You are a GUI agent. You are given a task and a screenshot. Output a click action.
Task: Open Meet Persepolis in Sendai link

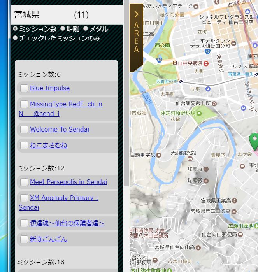[68, 182]
